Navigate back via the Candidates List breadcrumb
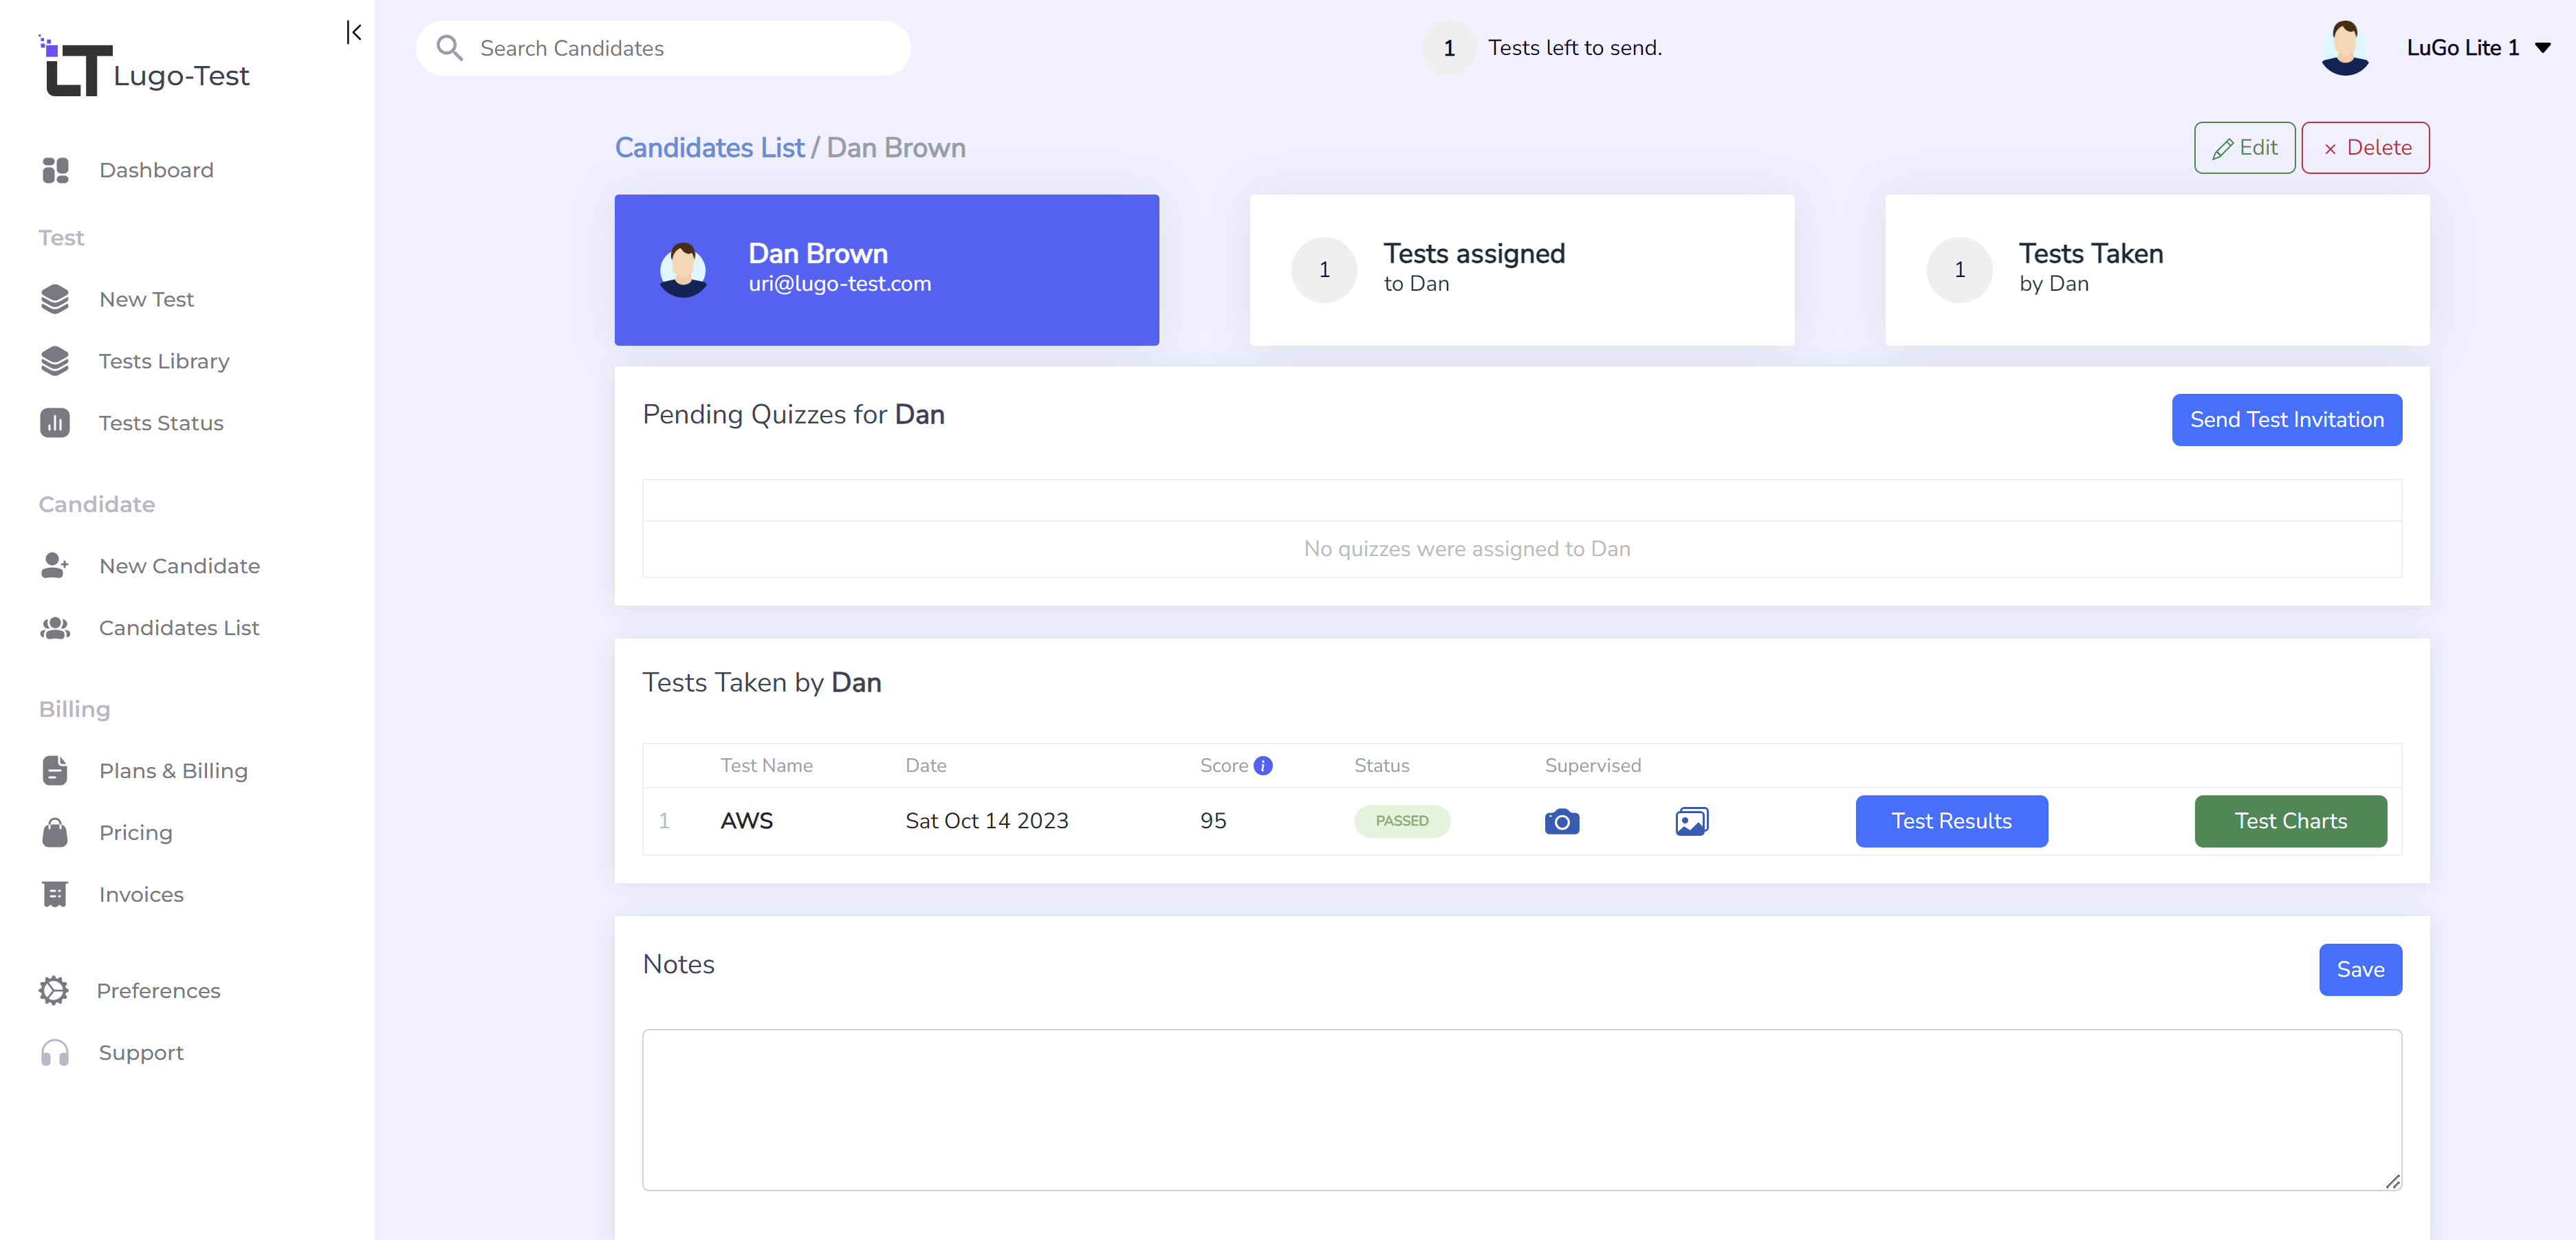The image size is (2576, 1240). [710, 147]
